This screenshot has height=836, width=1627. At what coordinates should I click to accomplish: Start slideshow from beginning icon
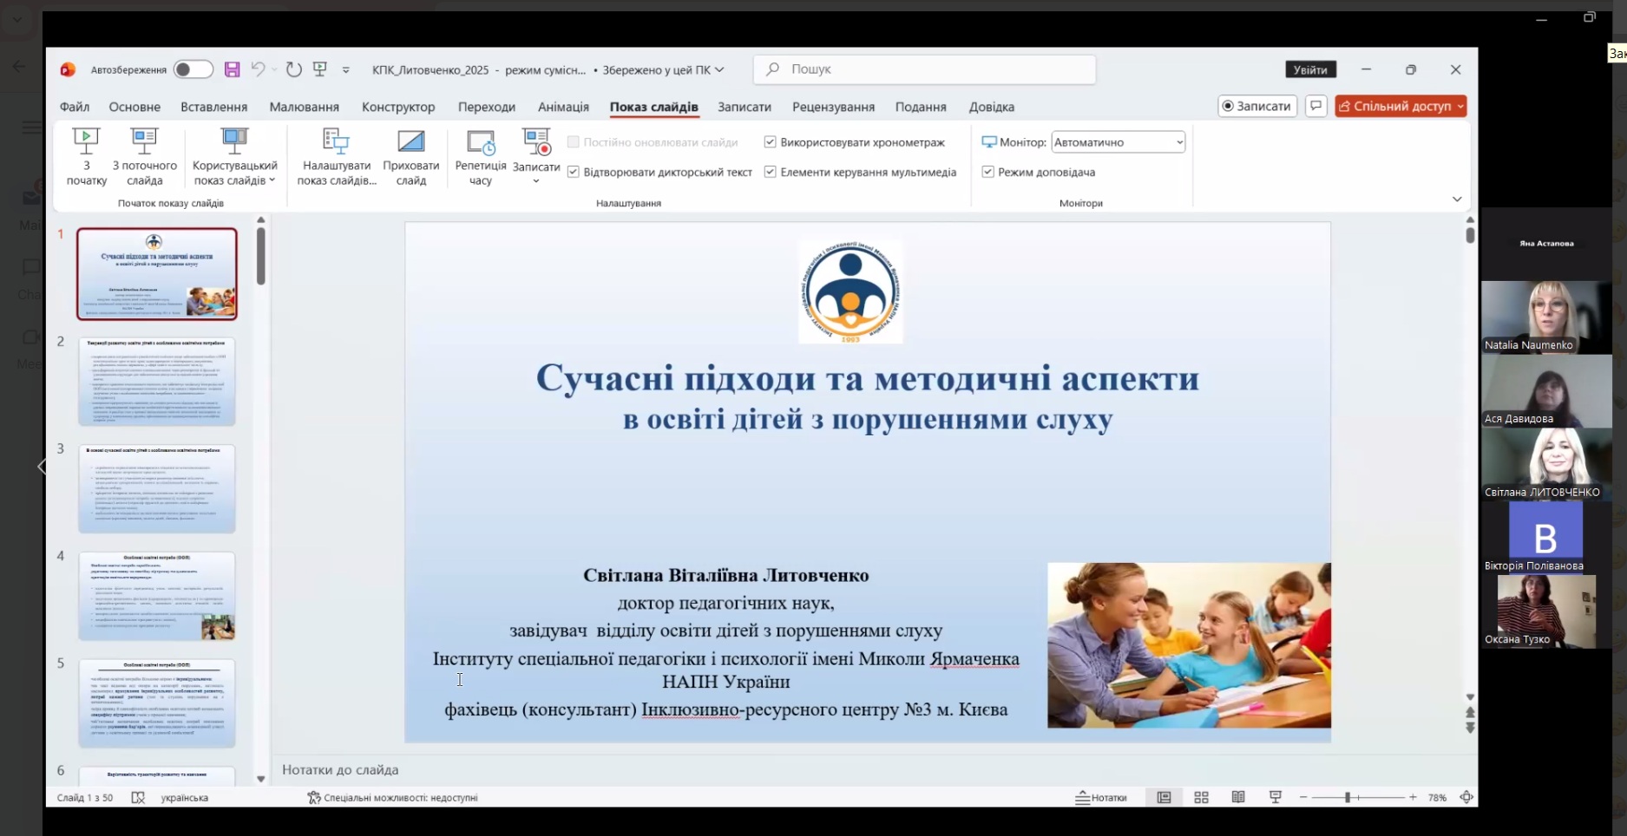(86, 140)
